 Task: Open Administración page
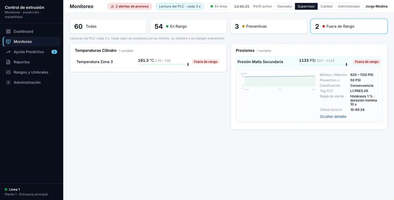coord(32,83)
